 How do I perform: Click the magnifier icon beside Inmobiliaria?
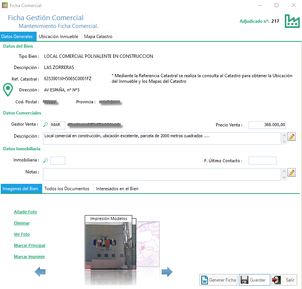coord(46,160)
